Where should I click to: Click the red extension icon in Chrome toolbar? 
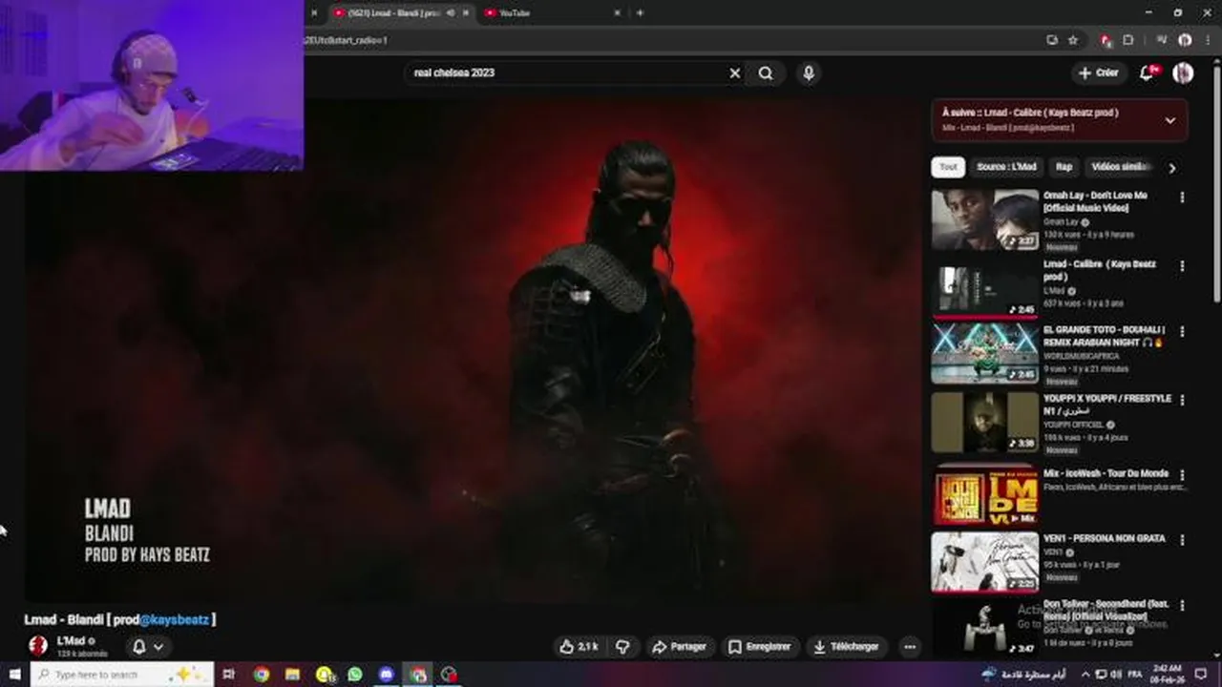[1106, 40]
